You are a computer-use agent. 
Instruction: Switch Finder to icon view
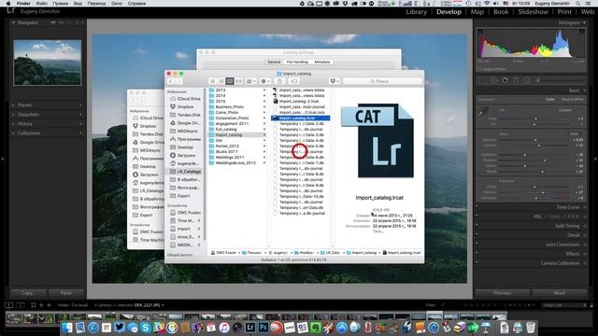tap(213, 81)
